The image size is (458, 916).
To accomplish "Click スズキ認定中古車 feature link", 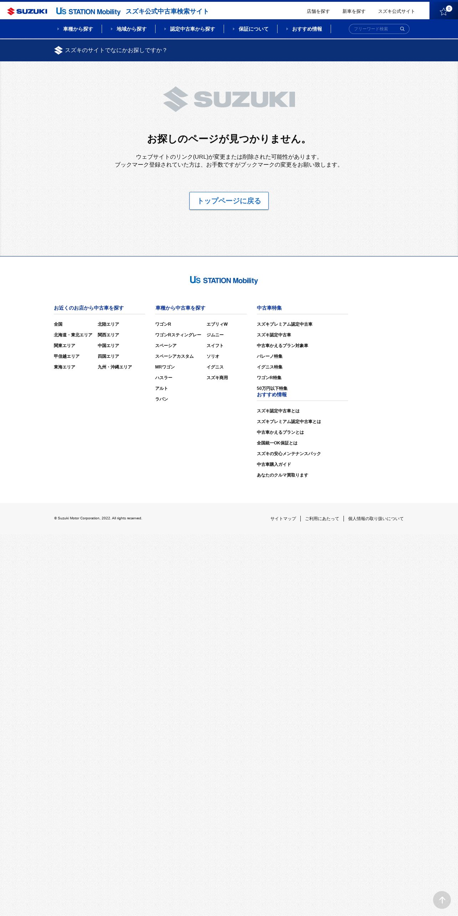I will coord(274,335).
